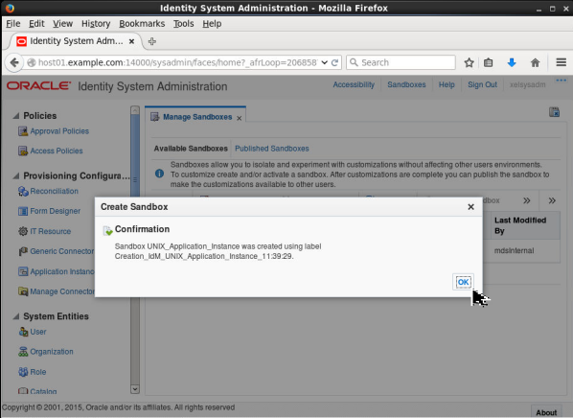Viewport: 573px width, 418px height.
Task: Click the Organization icon
Action: tap(23, 352)
